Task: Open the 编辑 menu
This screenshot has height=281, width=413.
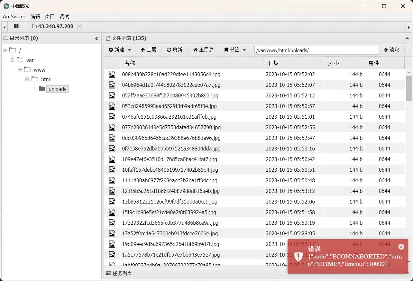Action: click(x=35, y=17)
